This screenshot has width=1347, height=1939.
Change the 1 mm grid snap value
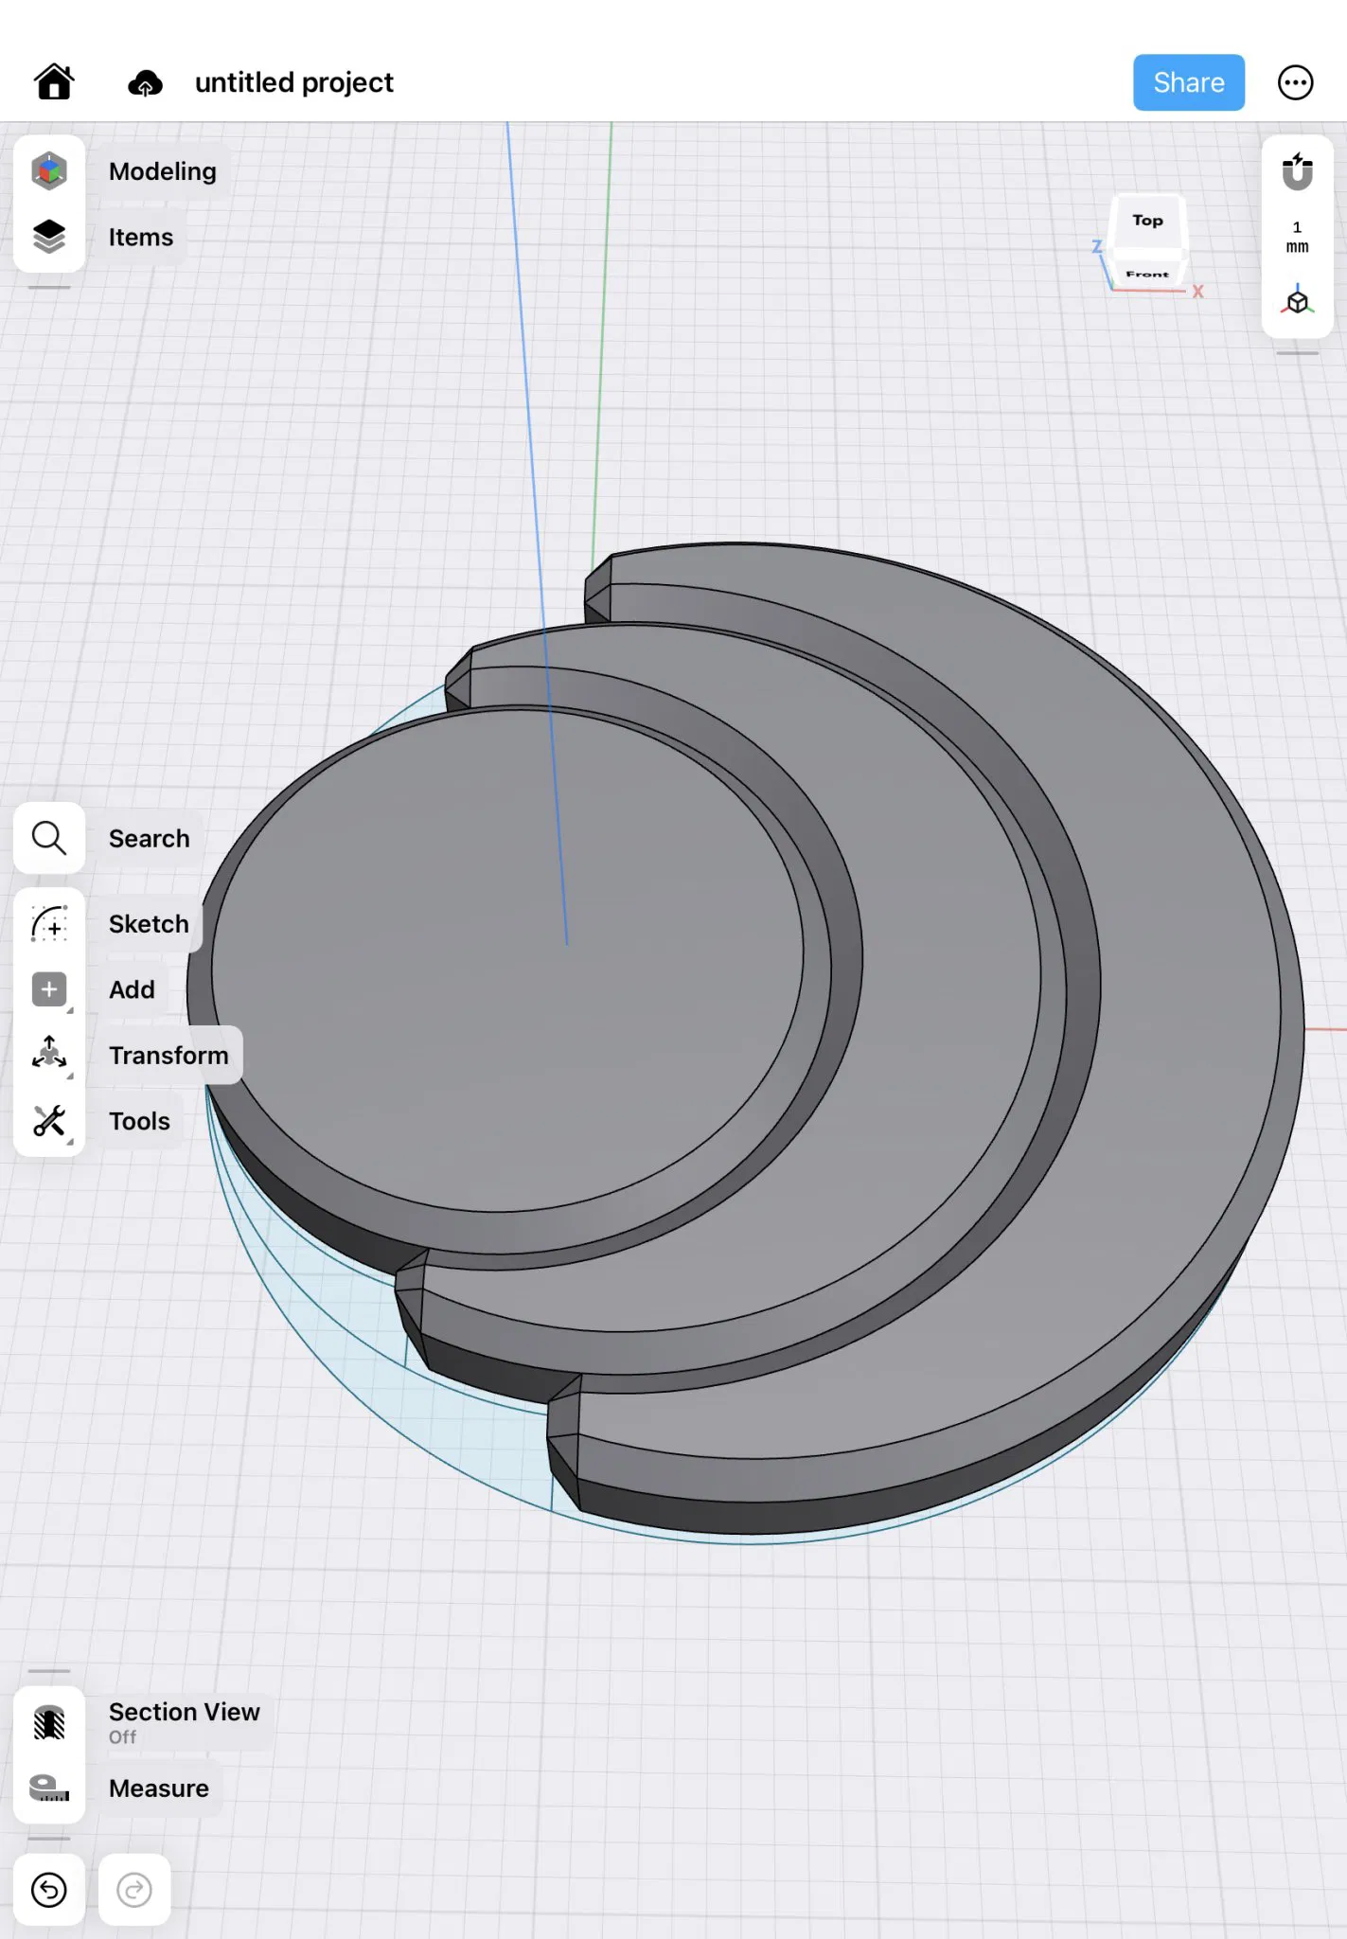[1297, 237]
